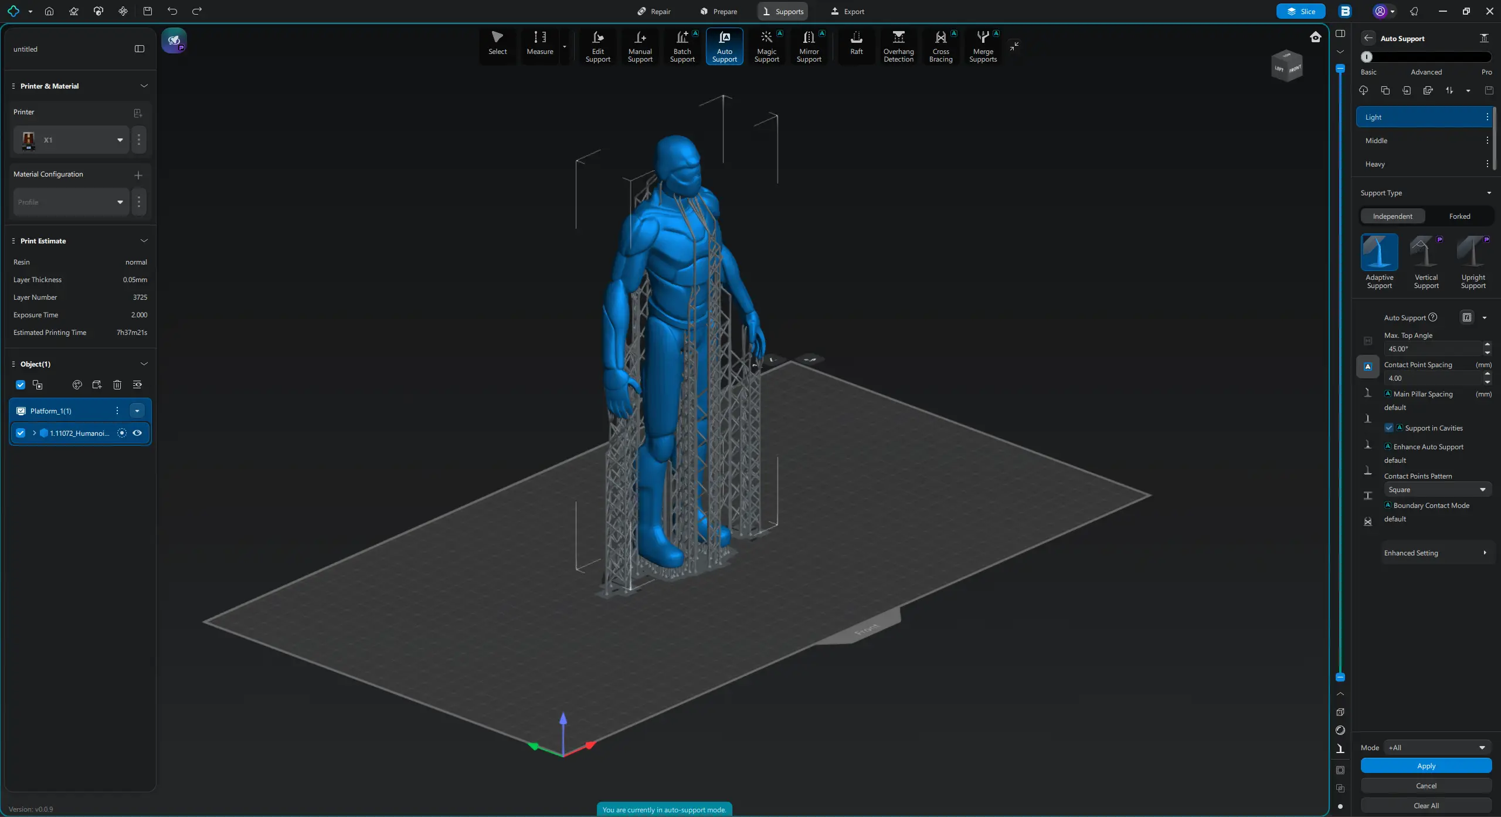Click the home view icon in viewport
Screen dimensions: 1501x817
point(1316,38)
